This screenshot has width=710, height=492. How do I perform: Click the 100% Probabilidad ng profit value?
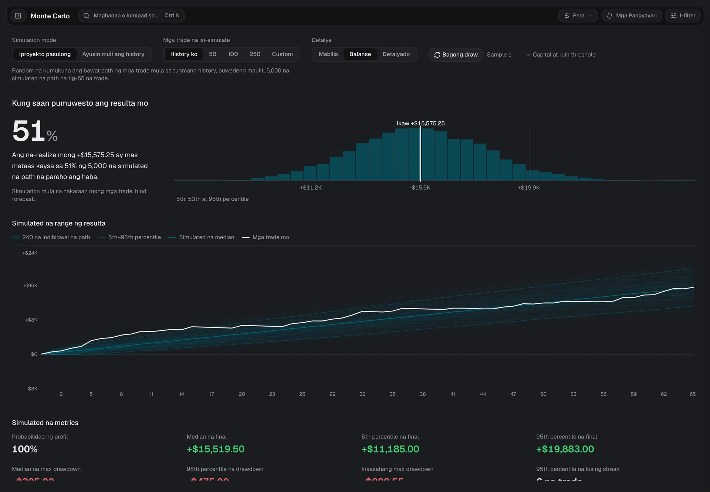coord(25,449)
